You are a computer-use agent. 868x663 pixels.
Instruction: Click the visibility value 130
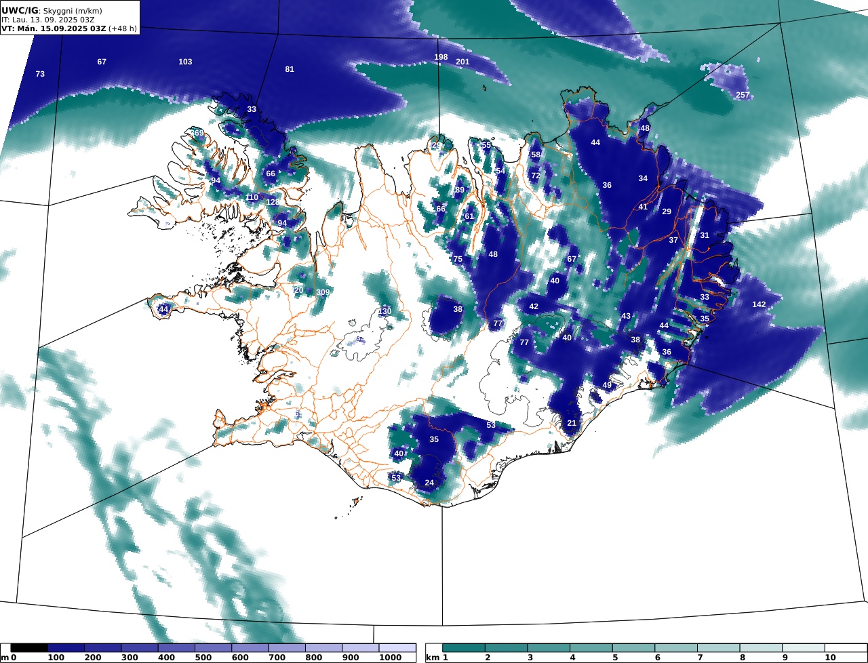(384, 311)
